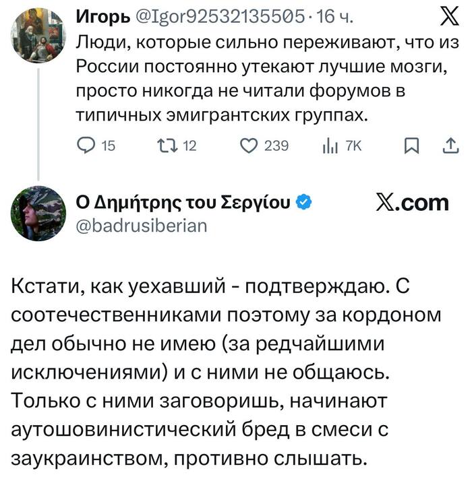The height and width of the screenshot is (481, 472).
Task: Click the 12 reposts count
Action: (189, 146)
